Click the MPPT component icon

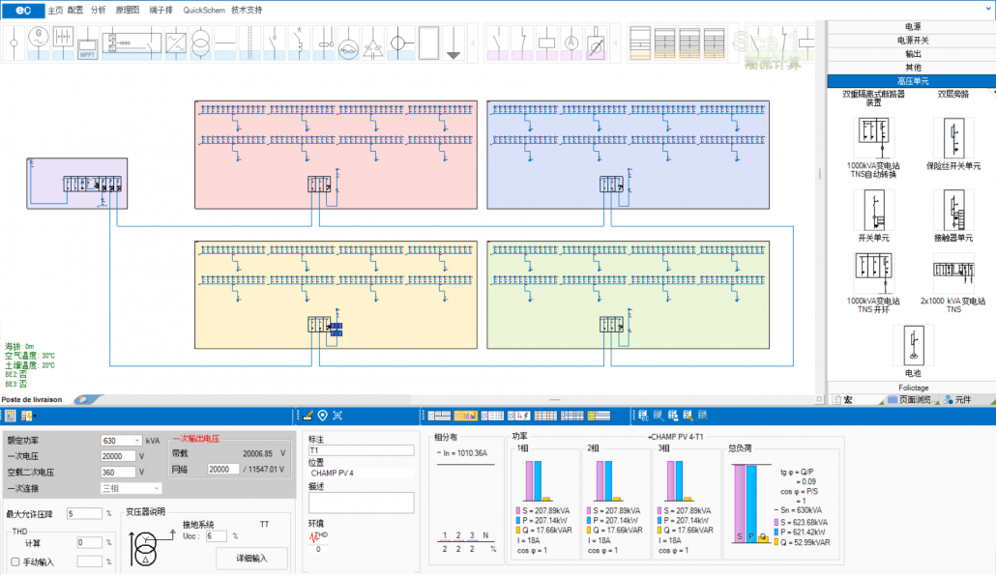click(x=88, y=43)
